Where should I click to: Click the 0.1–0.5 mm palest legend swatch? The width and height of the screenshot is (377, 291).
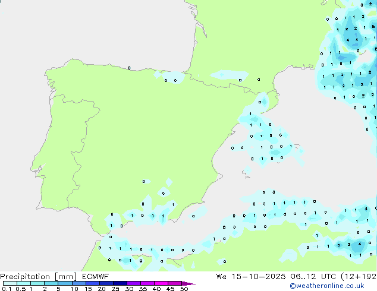[10, 283]
